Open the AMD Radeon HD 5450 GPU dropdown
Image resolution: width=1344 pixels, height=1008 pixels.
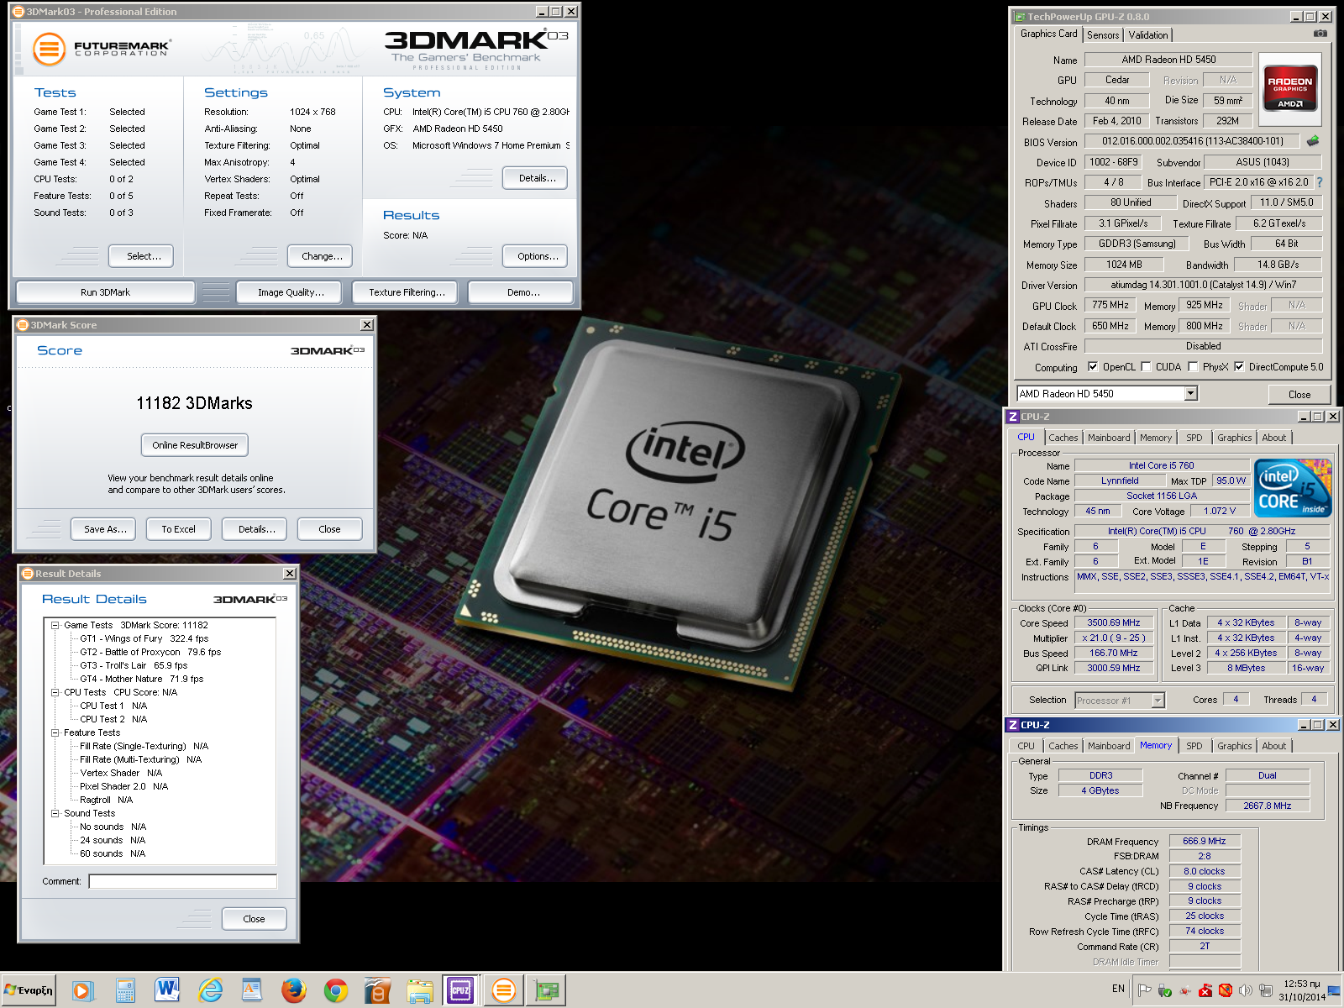click(1190, 393)
